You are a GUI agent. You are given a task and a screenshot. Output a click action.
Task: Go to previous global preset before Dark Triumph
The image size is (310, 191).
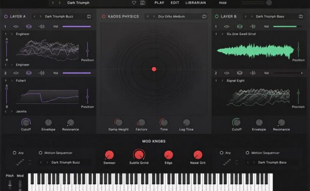(x=53, y=3)
